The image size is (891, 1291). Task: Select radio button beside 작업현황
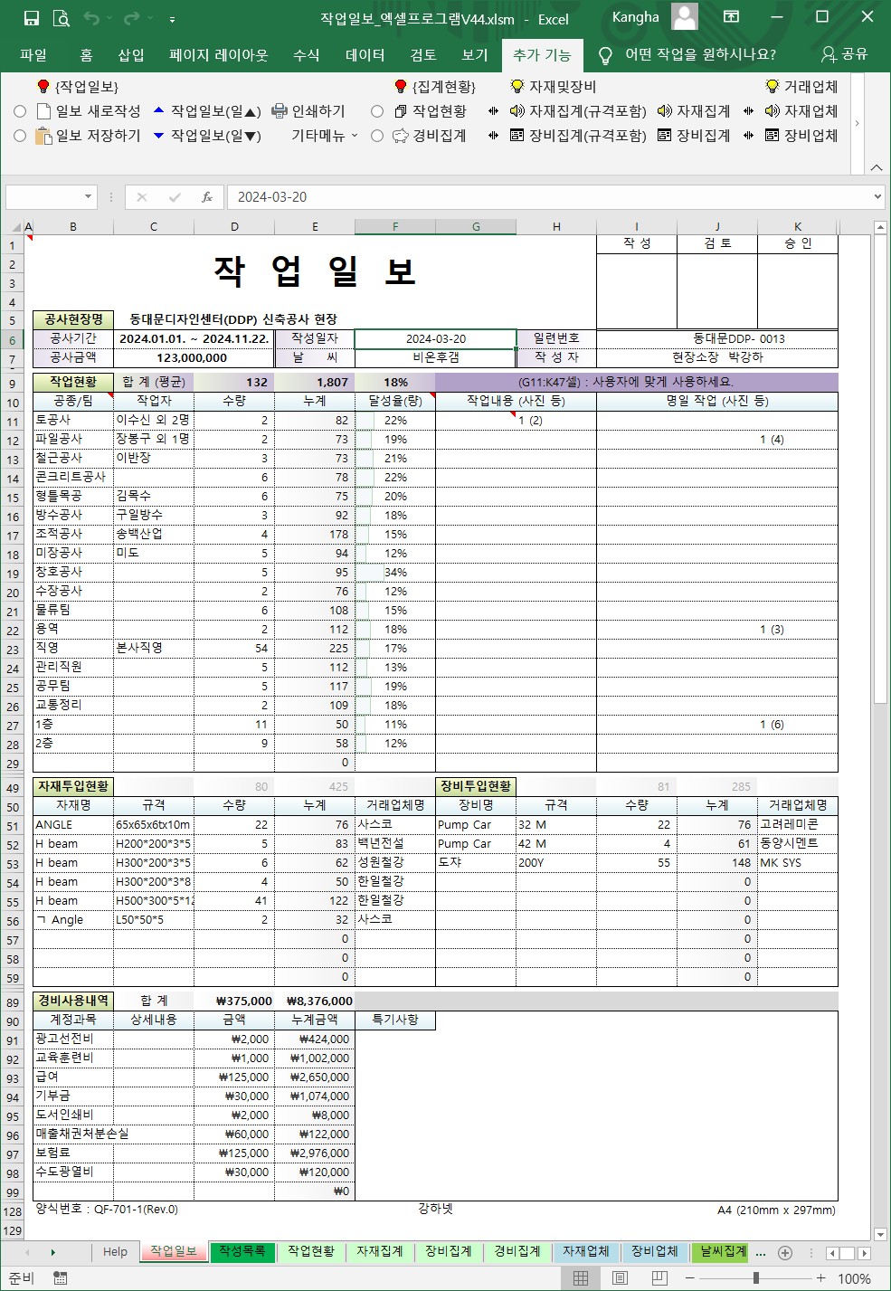377,111
